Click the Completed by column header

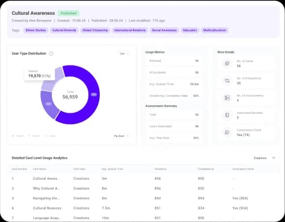point(206,169)
